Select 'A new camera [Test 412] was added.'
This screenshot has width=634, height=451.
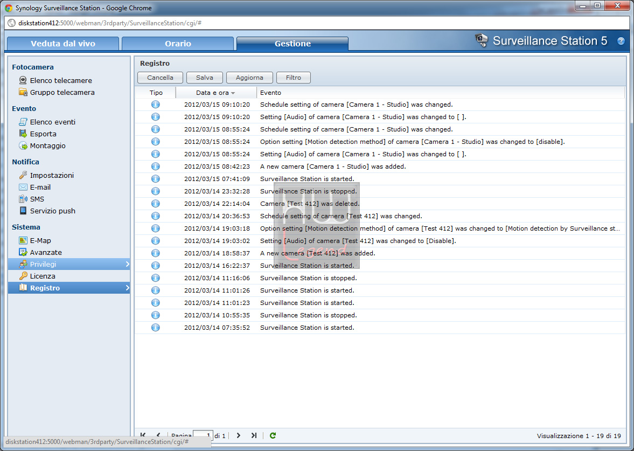[x=317, y=253]
